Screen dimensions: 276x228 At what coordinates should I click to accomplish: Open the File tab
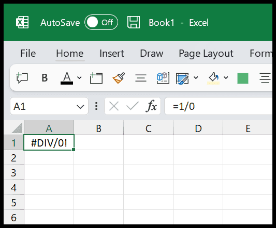click(x=28, y=53)
